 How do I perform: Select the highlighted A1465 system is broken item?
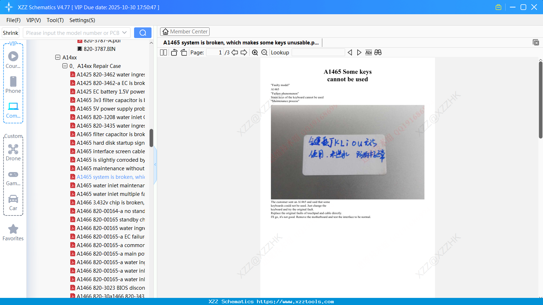[x=108, y=177]
